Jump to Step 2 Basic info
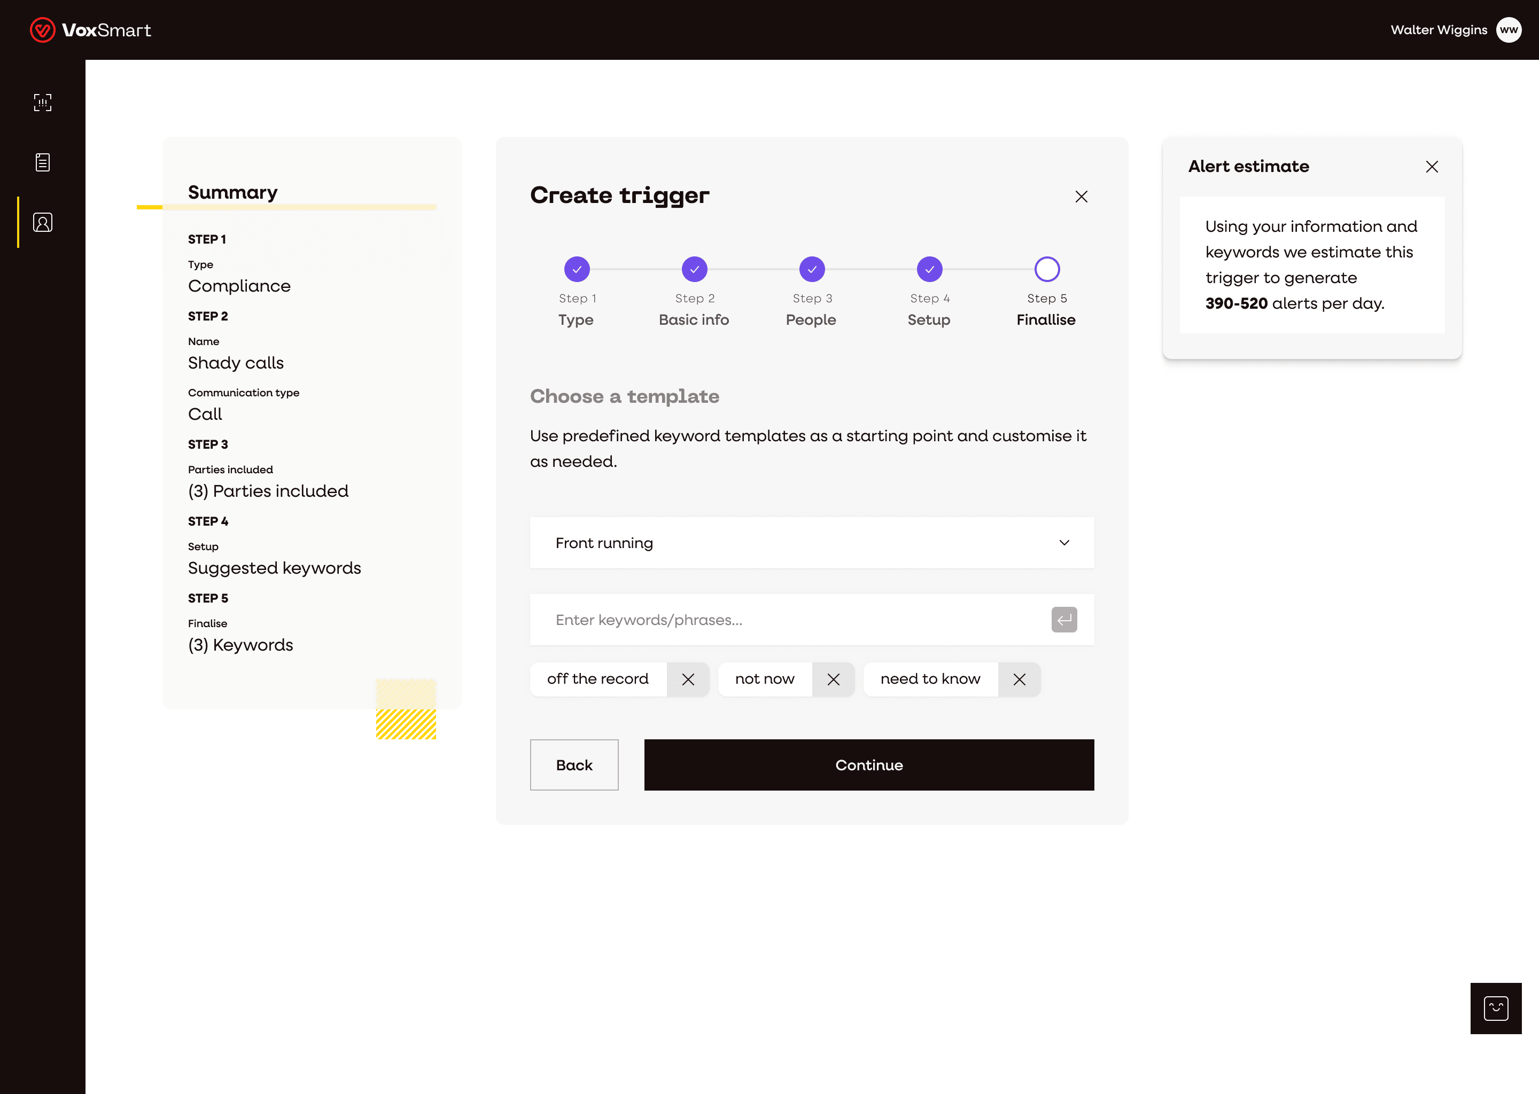Viewport: 1539px width, 1094px height. click(694, 269)
